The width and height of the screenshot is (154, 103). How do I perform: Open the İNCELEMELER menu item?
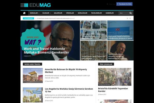[97, 13]
